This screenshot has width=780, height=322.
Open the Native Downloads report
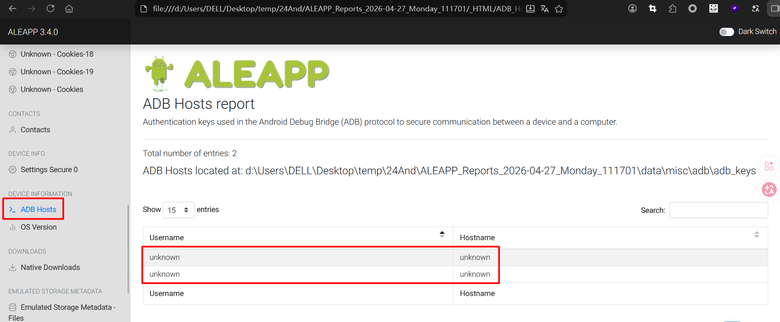click(50, 267)
